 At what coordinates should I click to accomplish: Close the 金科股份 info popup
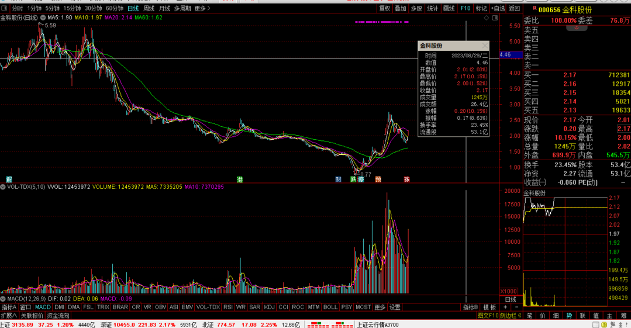click(x=485, y=46)
